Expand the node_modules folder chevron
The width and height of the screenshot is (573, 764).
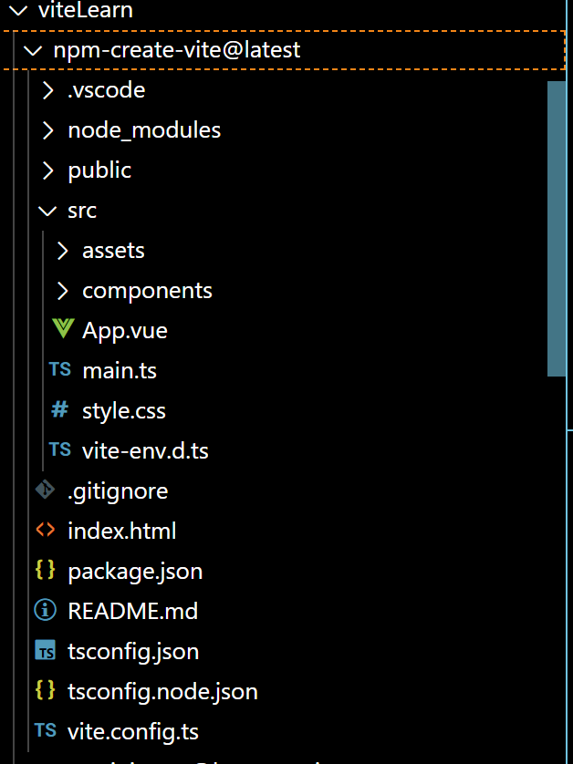(x=47, y=130)
